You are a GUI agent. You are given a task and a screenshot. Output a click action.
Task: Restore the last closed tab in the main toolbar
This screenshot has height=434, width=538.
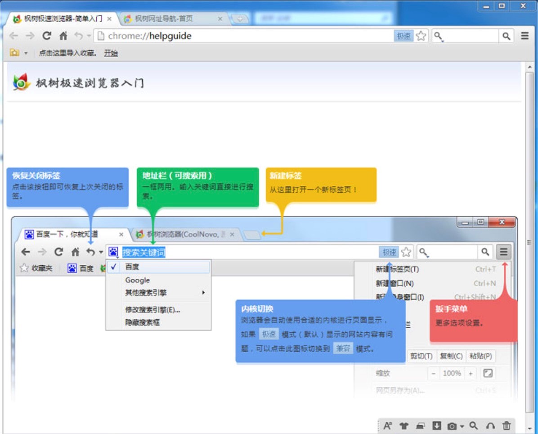tap(79, 36)
